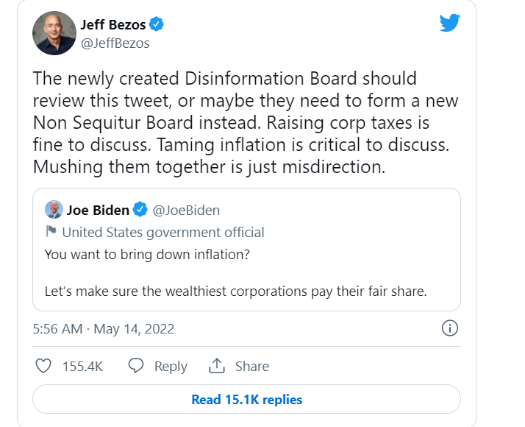Click the Joe Biden display name

pos(98,210)
